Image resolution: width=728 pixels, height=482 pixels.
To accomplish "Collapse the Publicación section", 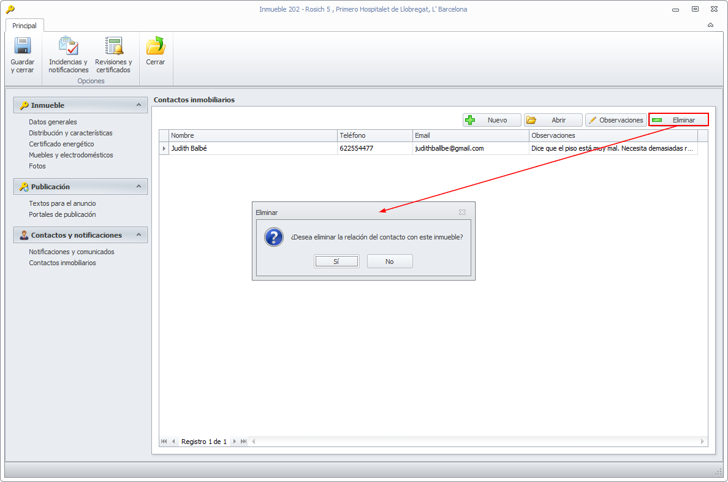I will pos(138,186).
